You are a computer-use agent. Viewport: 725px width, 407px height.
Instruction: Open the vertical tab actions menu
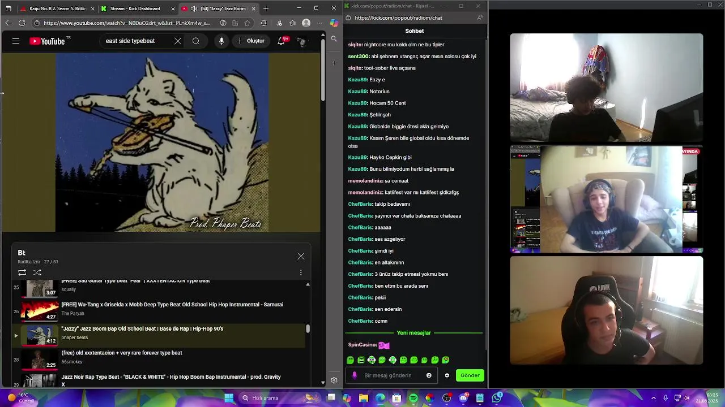pos(7,8)
